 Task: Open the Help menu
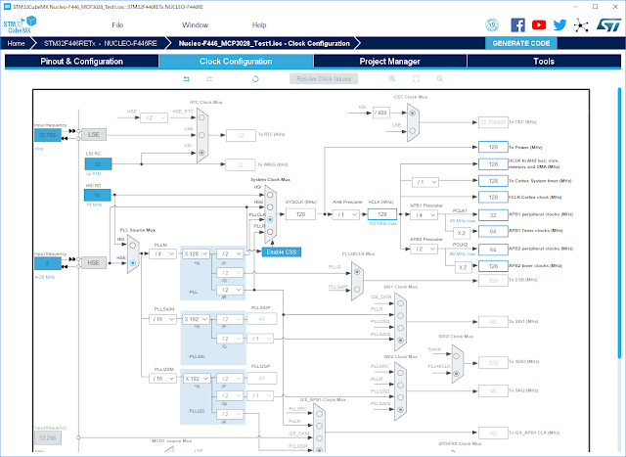click(x=259, y=25)
